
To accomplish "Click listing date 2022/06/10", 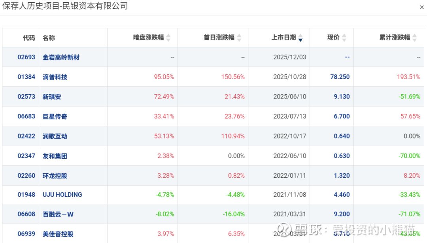I will tap(290, 156).
